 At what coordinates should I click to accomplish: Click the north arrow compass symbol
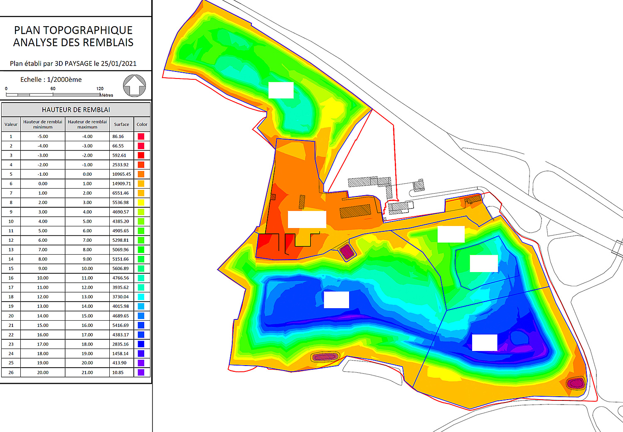pos(134,86)
